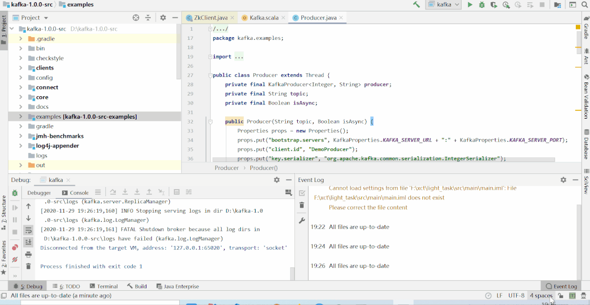Expand the clients folder
590x305 pixels.
click(21, 68)
